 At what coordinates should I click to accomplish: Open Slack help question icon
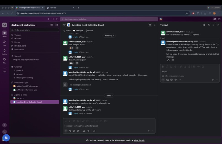[219, 19]
